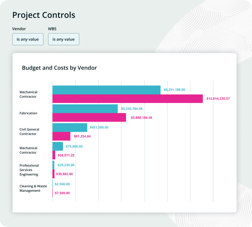Click the $58,071.25 pink bar

54,155
